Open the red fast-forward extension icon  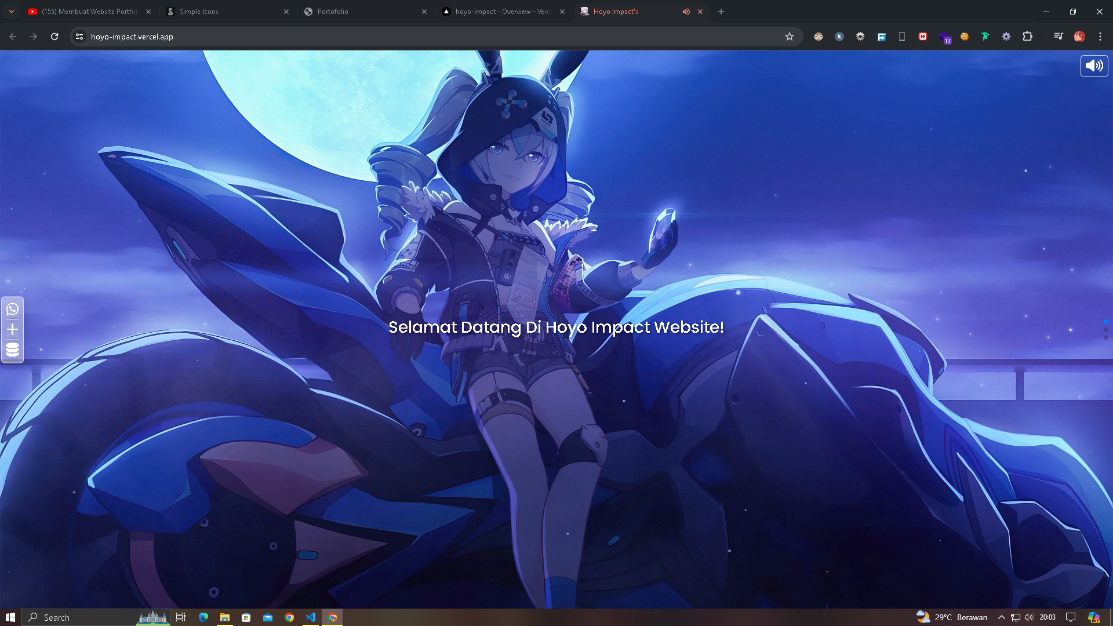(x=923, y=37)
